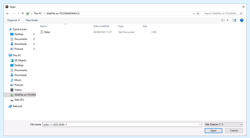This screenshot has height=138, width=250.
Task: Expand the File name history dropdown
Action: point(200,125)
